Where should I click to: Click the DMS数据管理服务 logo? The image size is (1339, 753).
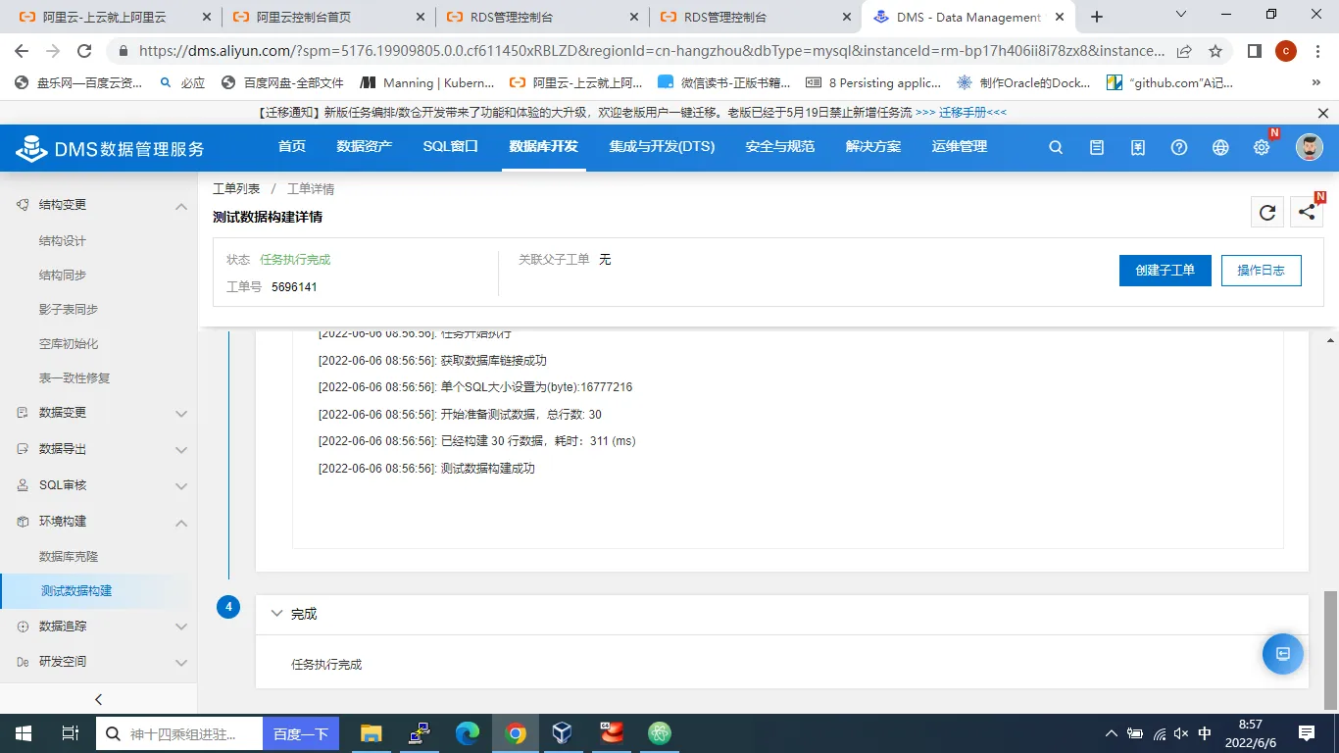111,148
